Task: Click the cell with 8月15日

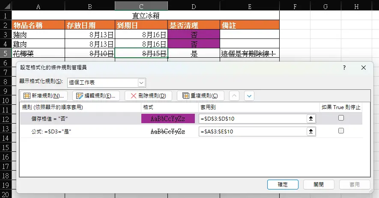Action: [x=141, y=53]
